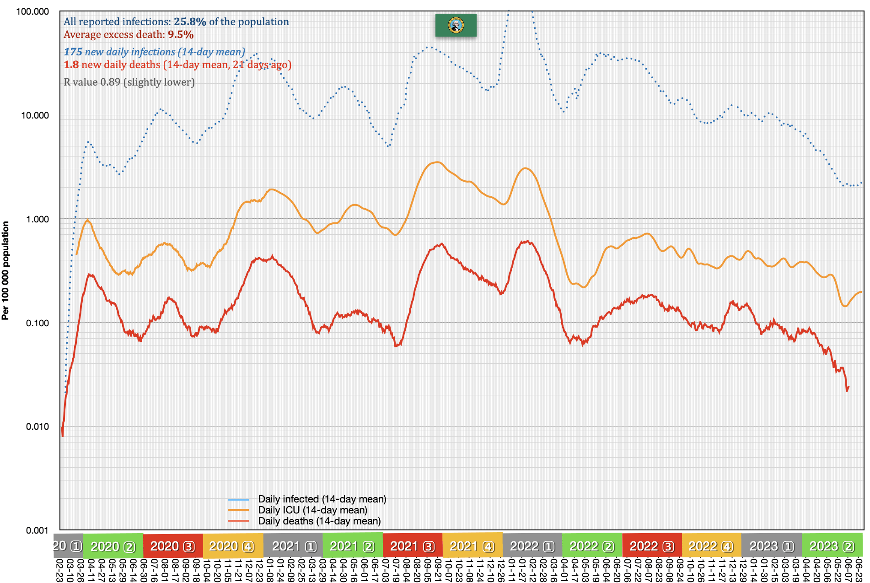Image resolution: width=870 pixels, height=583 pixels.
Task: Click the 'R value 0.89 (slightly lower)' text
Action: pos(129,82)
